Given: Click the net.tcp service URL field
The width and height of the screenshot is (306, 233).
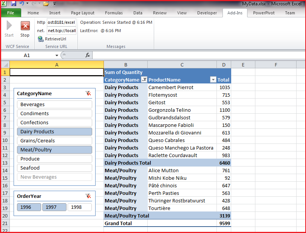Looking at the screenshot, I should pyautogui.click(x=62, y=31).
